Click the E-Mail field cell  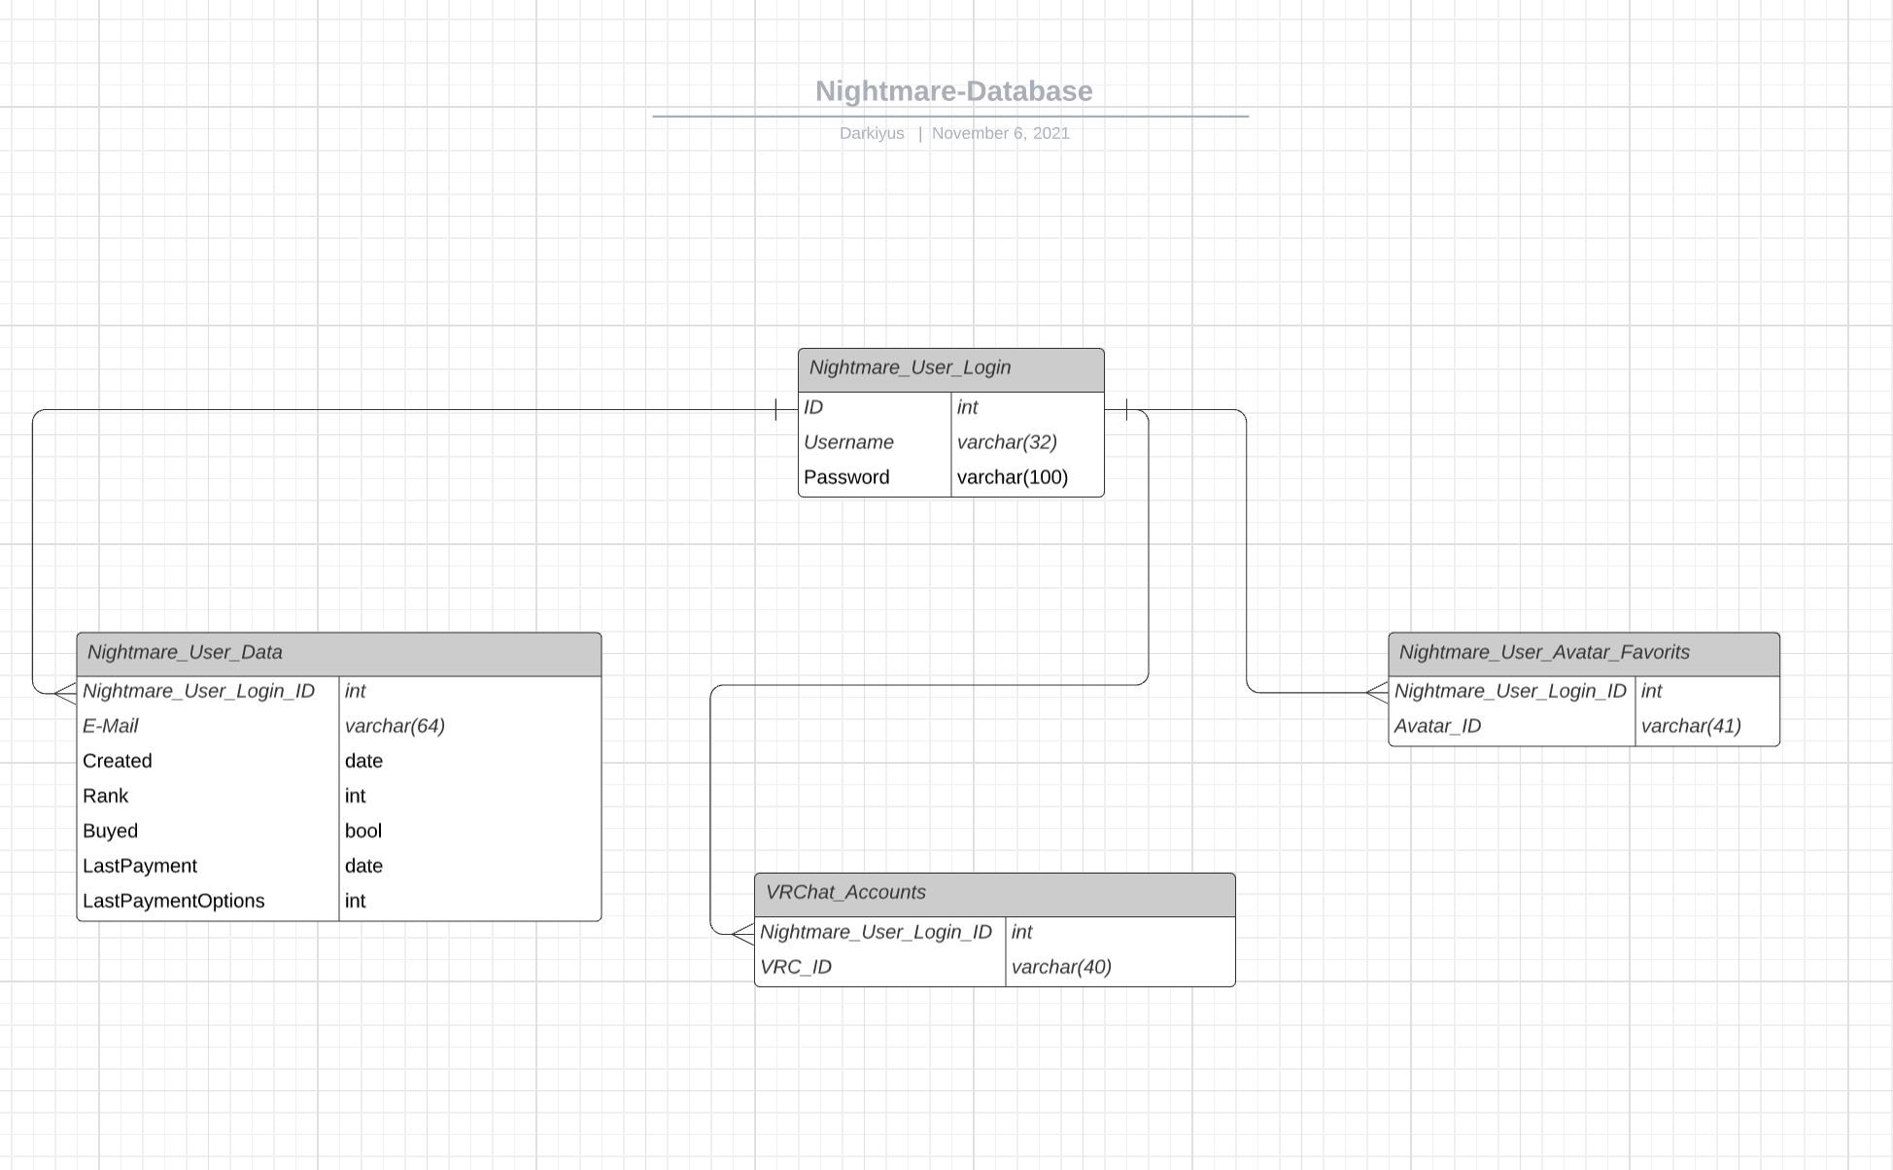[208, 727]
